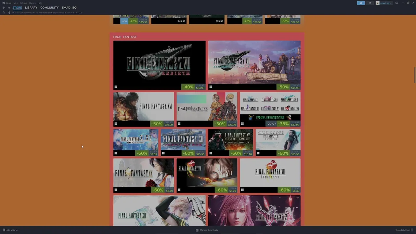
Task: Click Windows icon on Final Fantasy XVI tile
Action: (115, 123)
